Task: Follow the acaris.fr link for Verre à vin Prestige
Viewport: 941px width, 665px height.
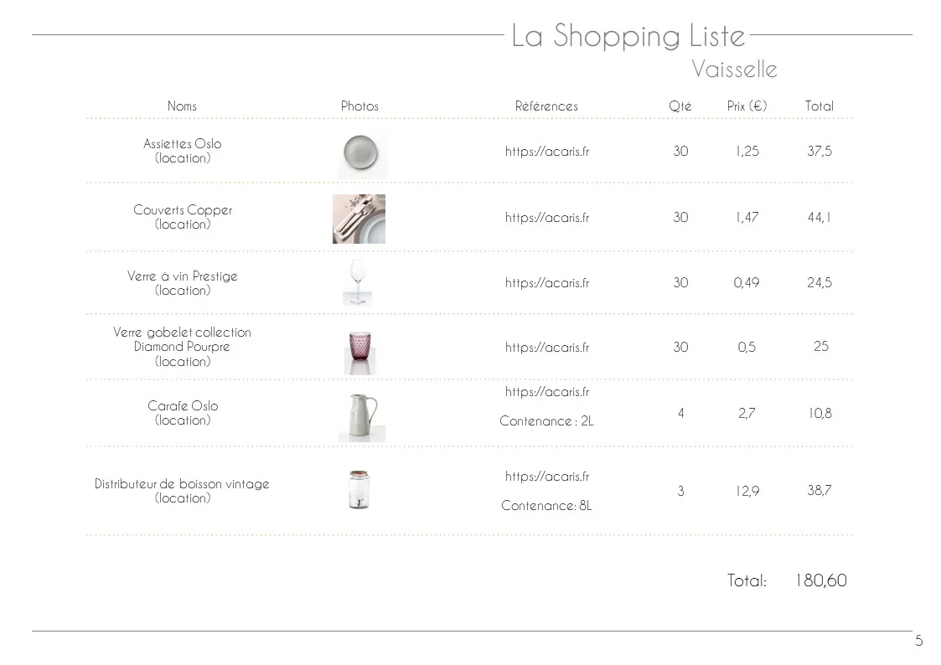Action: click(x=546, y=282)
